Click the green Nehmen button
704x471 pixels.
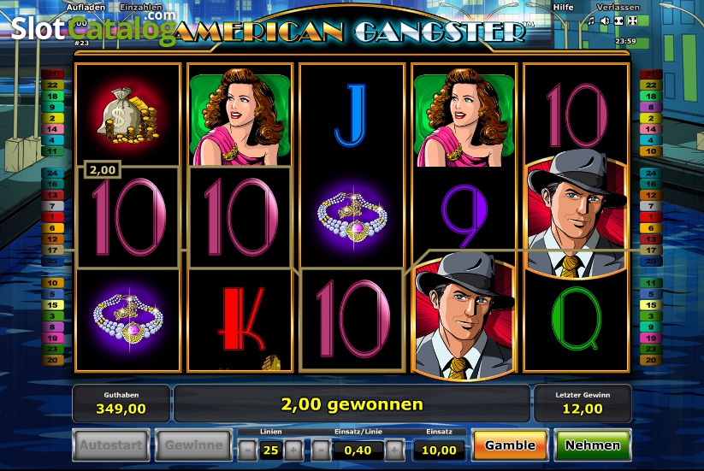593,445
